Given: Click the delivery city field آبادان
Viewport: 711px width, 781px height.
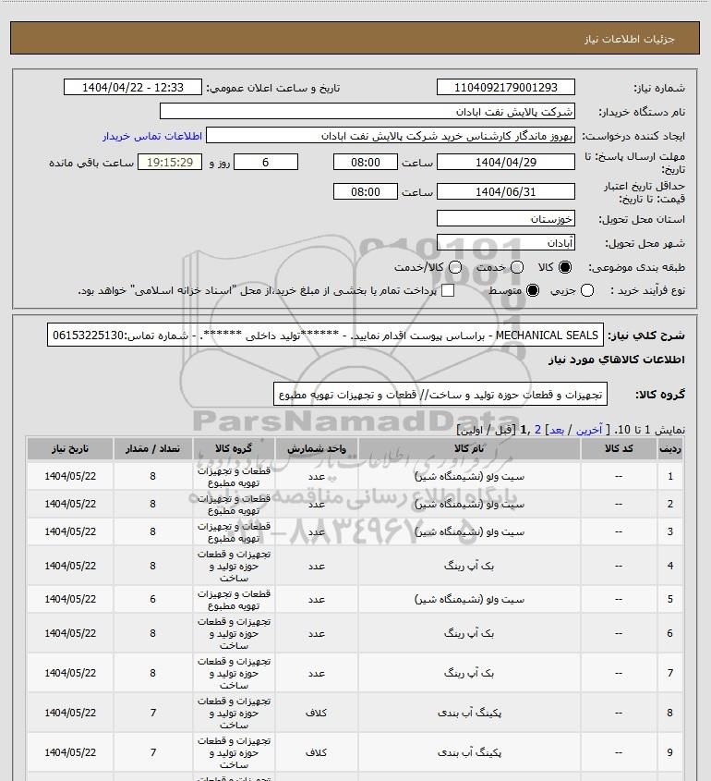Looking at the screenshot, I should pyautogui.click(x=505, y=242).
